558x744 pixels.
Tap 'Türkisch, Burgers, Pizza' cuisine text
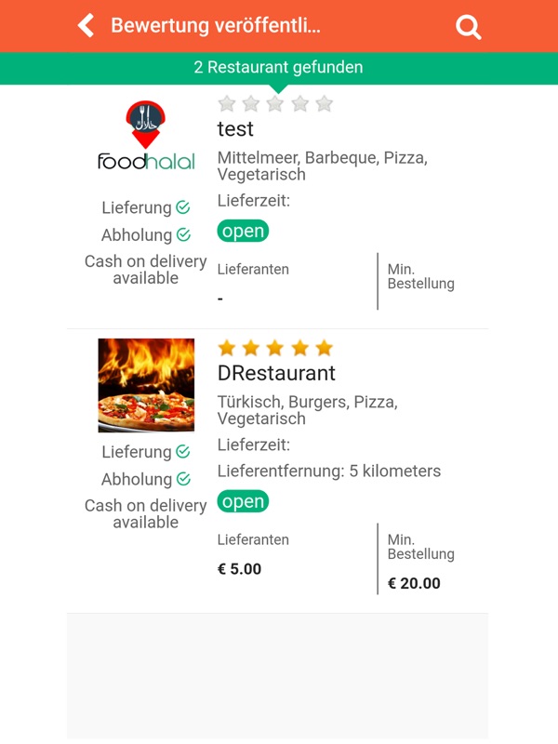[307, 402]
